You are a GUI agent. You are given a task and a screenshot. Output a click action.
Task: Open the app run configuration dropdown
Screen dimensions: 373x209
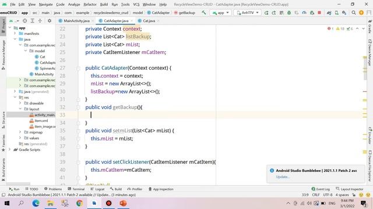click(220, 13)
